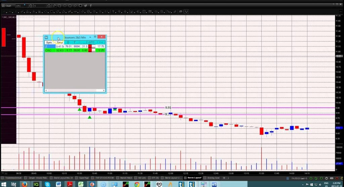Select the Text annotation tool
Screen dimensions: 344x187
[x=113, y=11]
